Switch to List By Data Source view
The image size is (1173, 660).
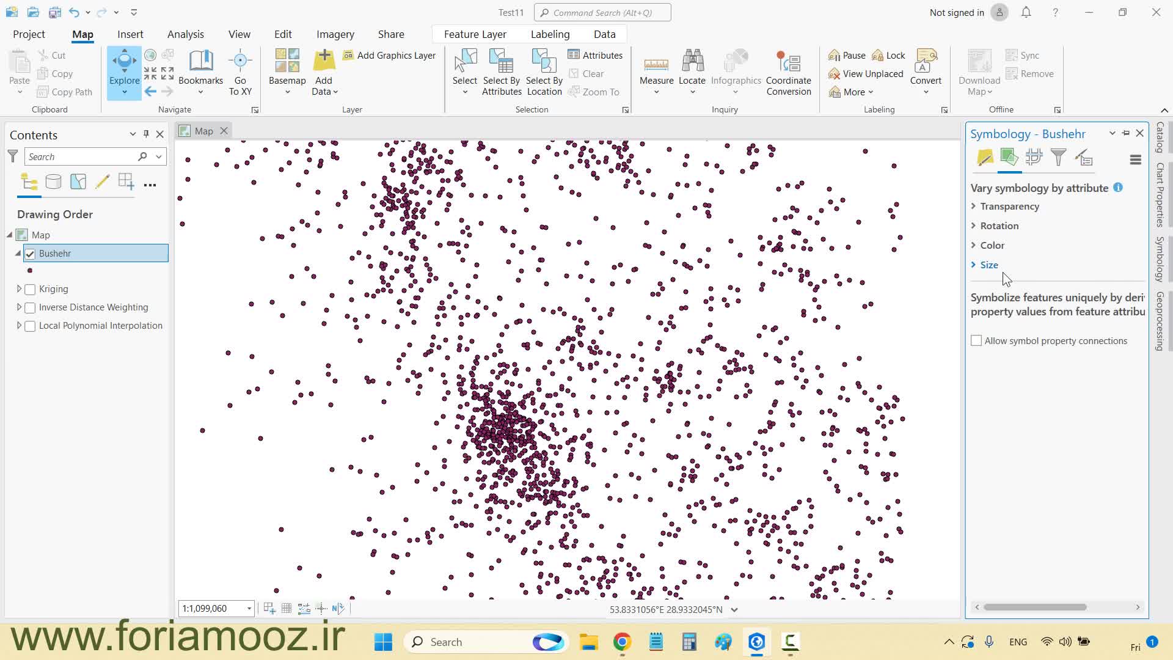click(x=53, y=182)
